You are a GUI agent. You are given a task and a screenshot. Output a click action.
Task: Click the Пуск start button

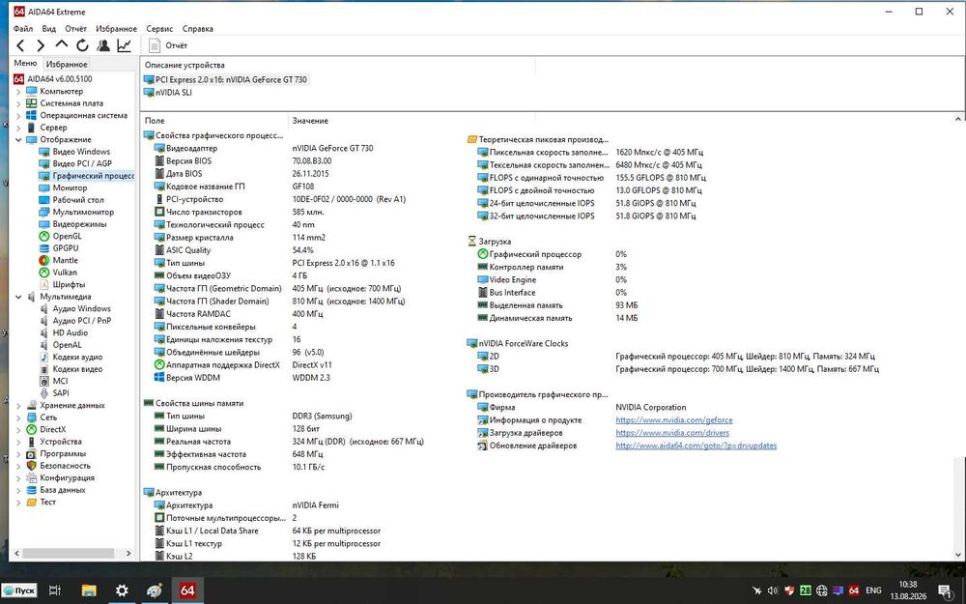(x=19, y=590)
